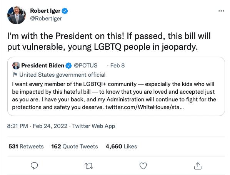Image resolution: width=230 pixels, height=175 pixels.
Task: Open the three-dot more options menu
Action: pyautogui.click(x=221, y=11)
